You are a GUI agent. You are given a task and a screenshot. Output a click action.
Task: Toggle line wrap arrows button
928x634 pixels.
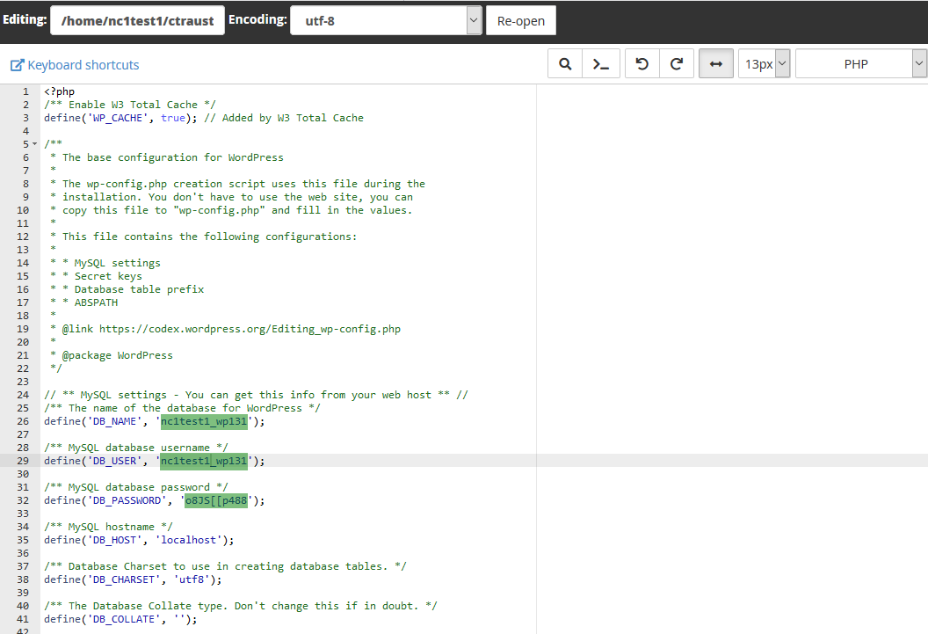[x=716, y=64]
